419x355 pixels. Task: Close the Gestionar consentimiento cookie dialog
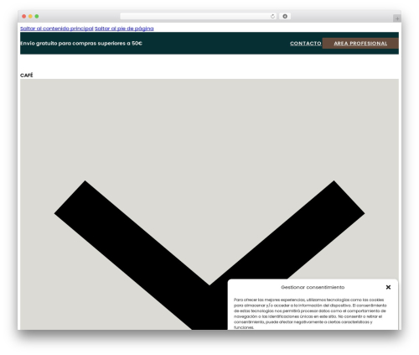coord(388,287)
